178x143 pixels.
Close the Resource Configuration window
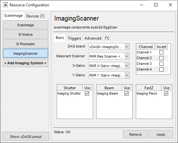pos(170,5)
